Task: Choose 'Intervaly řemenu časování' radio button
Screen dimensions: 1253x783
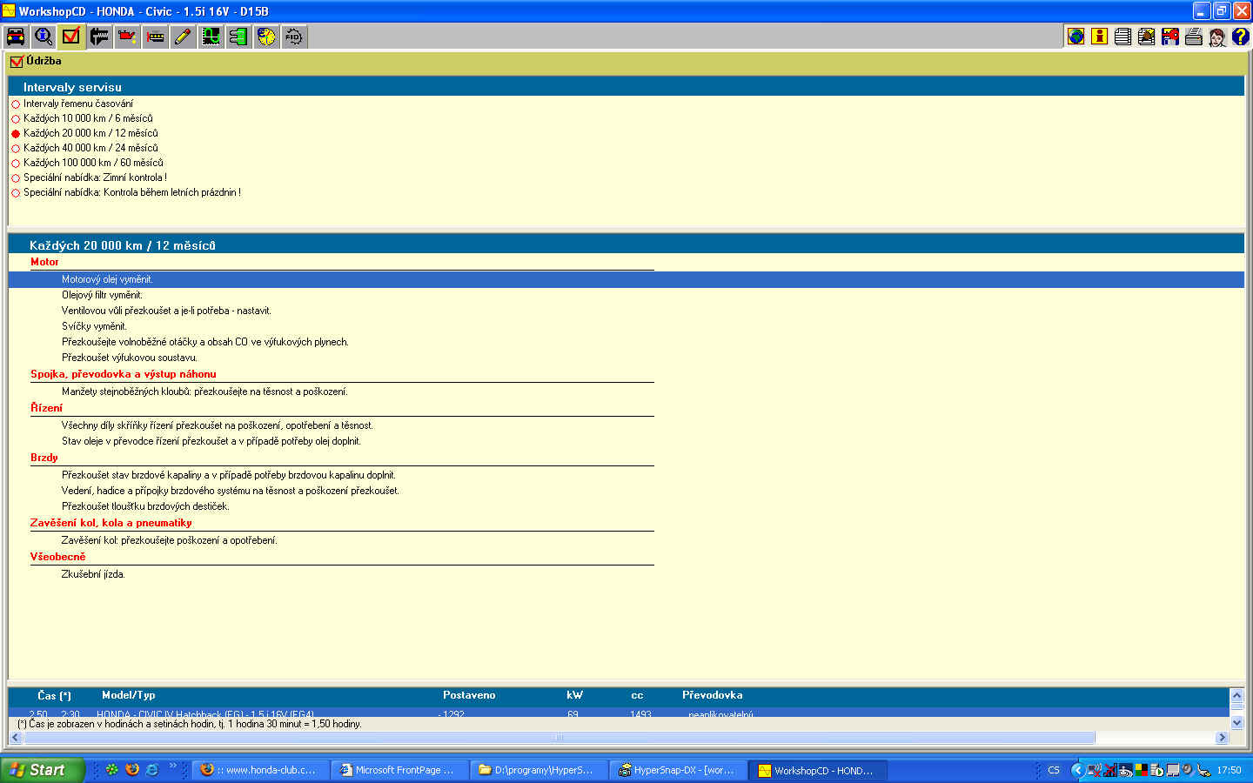Action: pyautogui.click(x=16, y=104)
